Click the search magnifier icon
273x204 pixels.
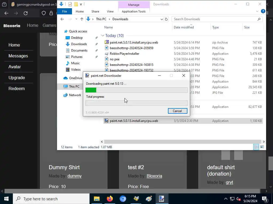click(x=259, y=19)
